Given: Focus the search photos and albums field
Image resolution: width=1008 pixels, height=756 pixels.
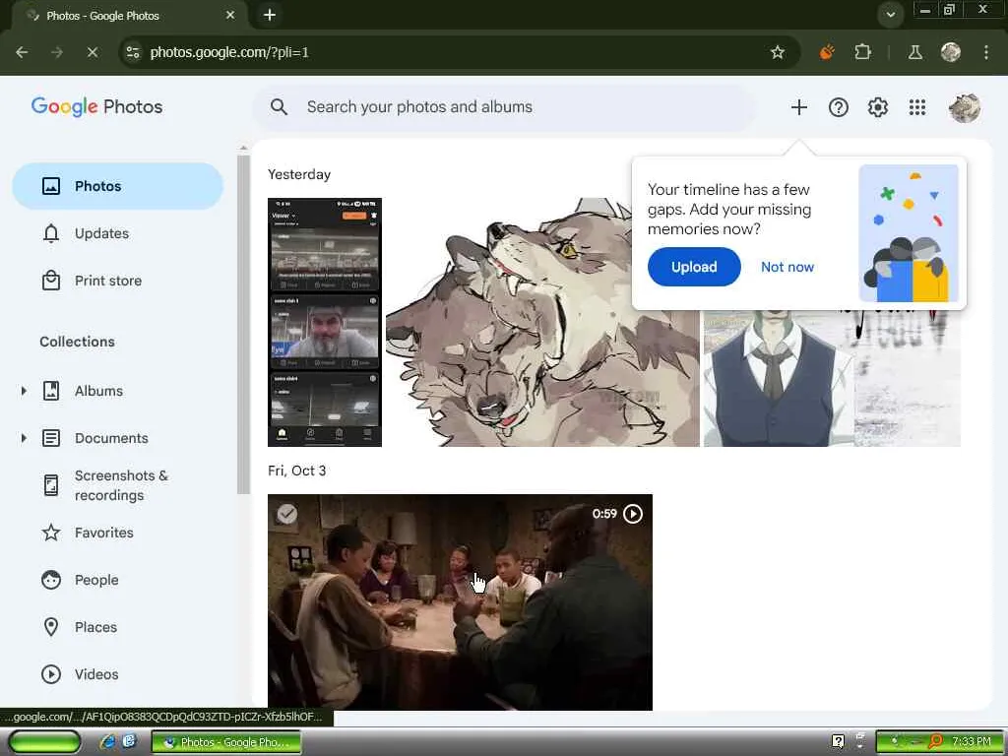Looking at the screenshot, I should [504, 106].
